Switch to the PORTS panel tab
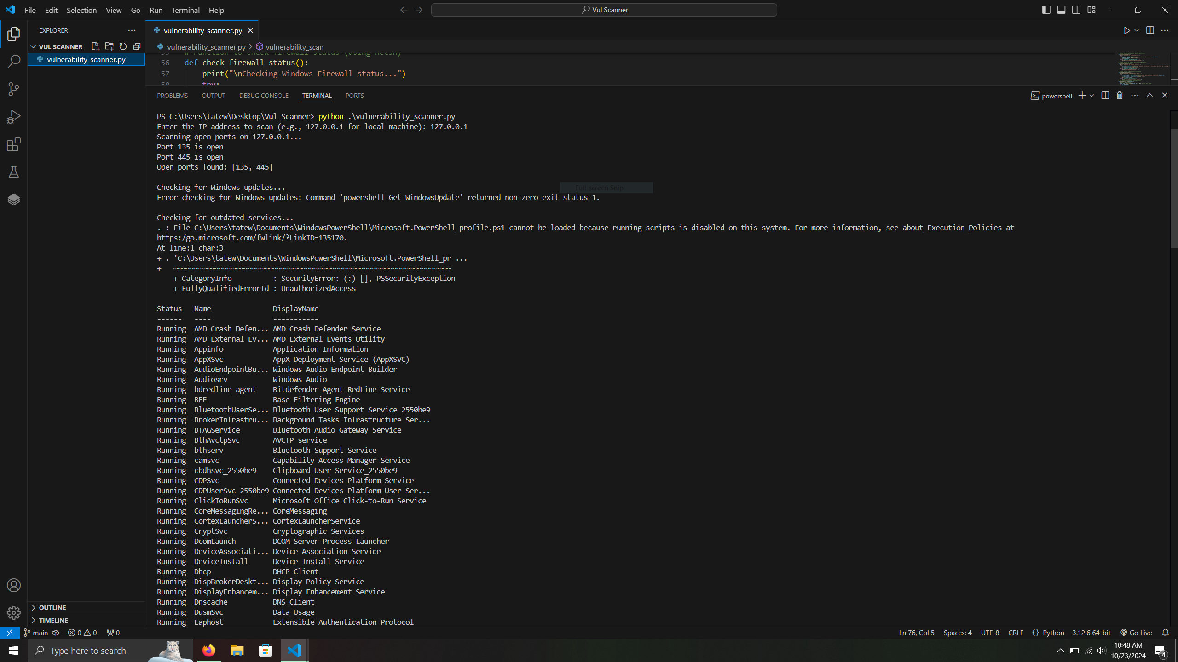1178x662 pixels. pos(354,96)
